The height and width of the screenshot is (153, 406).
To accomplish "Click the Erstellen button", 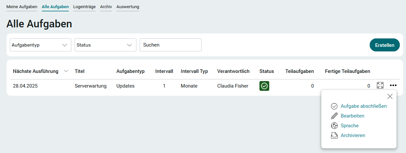I will (385, 45).
